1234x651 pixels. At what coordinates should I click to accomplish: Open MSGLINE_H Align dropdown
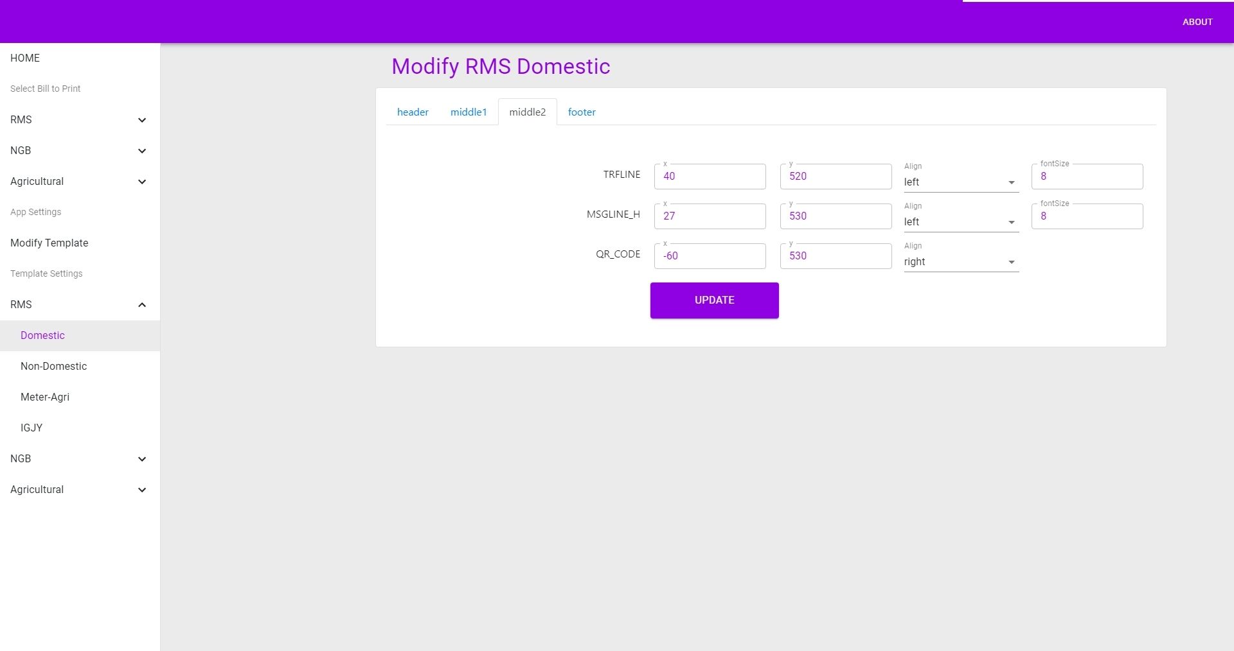(x=960, y=222)
